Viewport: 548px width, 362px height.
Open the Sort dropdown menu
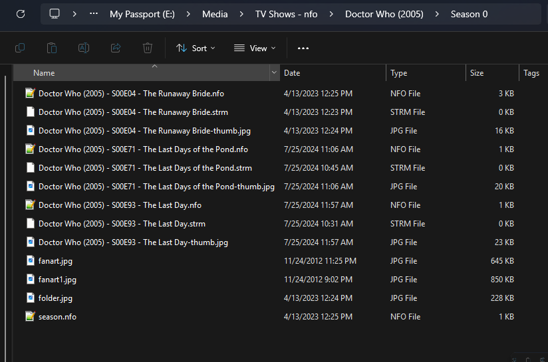coord(196,48)
